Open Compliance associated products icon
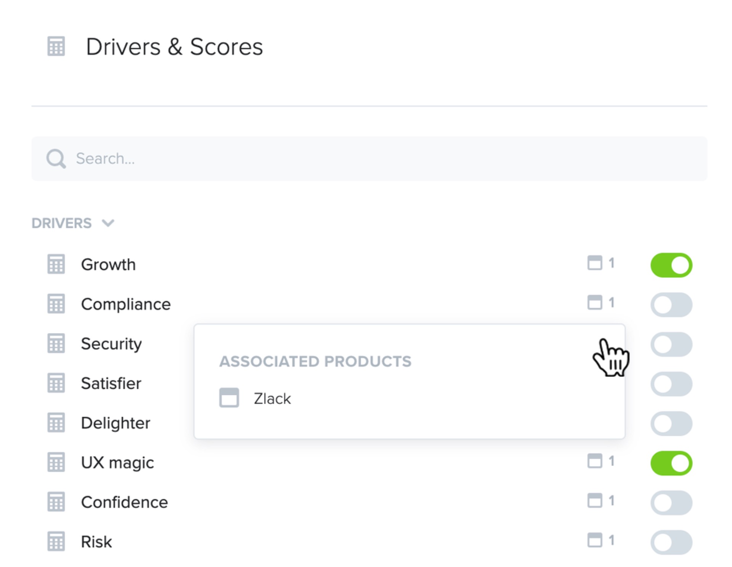The width and height of the screenshot is (732, 567). [595, 303]
